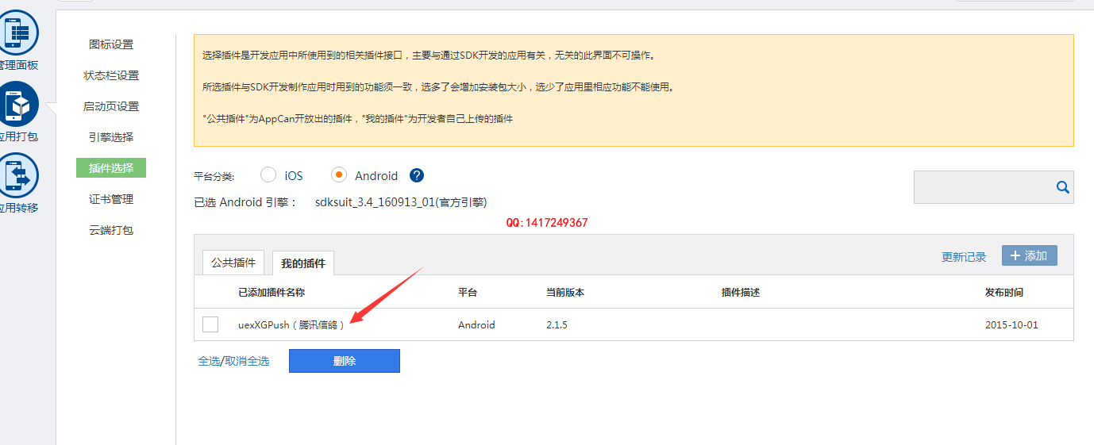Open 状态栏设置 in the side menu
Viewport: 1094px width, 445px height.
point(111,75)
